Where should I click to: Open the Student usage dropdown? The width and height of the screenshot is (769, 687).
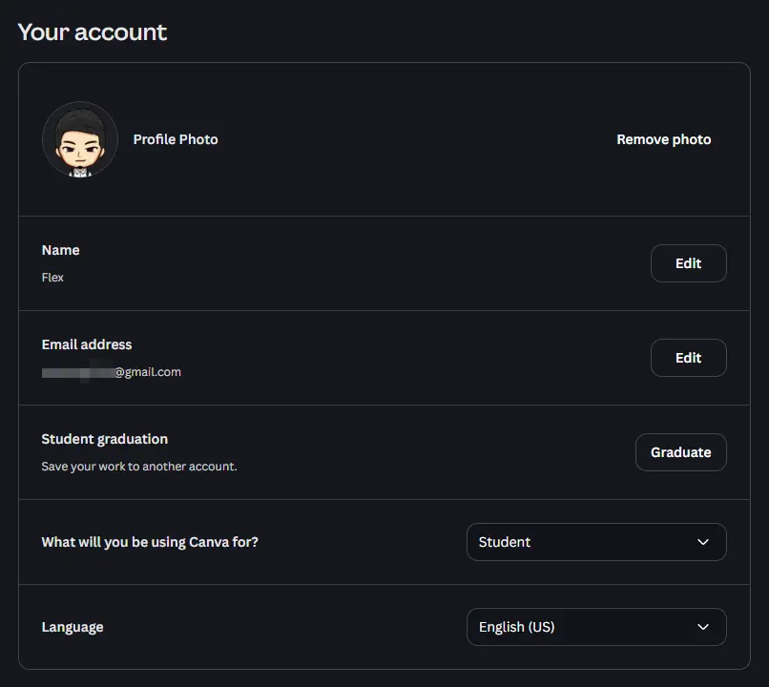[596, 542]
